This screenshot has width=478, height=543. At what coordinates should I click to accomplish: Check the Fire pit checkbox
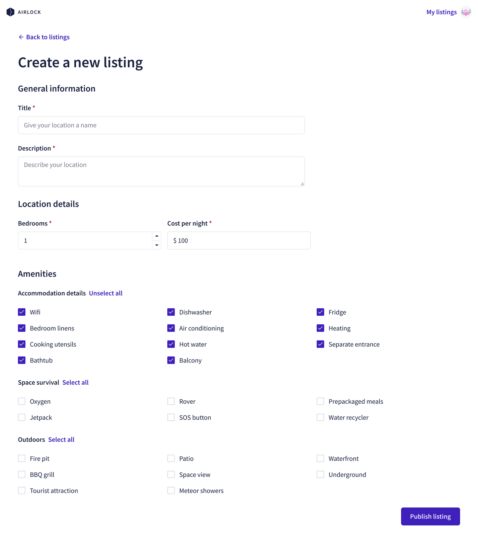[x=22, y=458]
